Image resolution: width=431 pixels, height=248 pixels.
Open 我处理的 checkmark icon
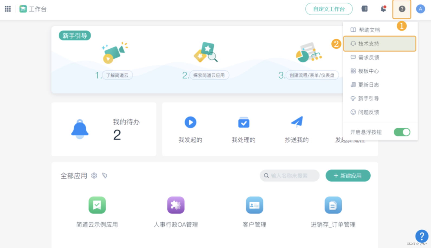tap(244, 122)
